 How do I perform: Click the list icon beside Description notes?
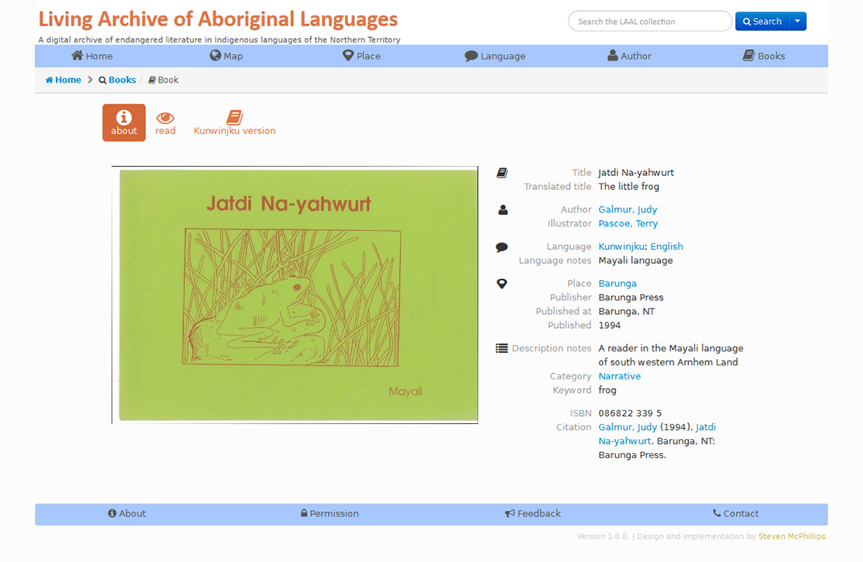(x=501, y=349)
